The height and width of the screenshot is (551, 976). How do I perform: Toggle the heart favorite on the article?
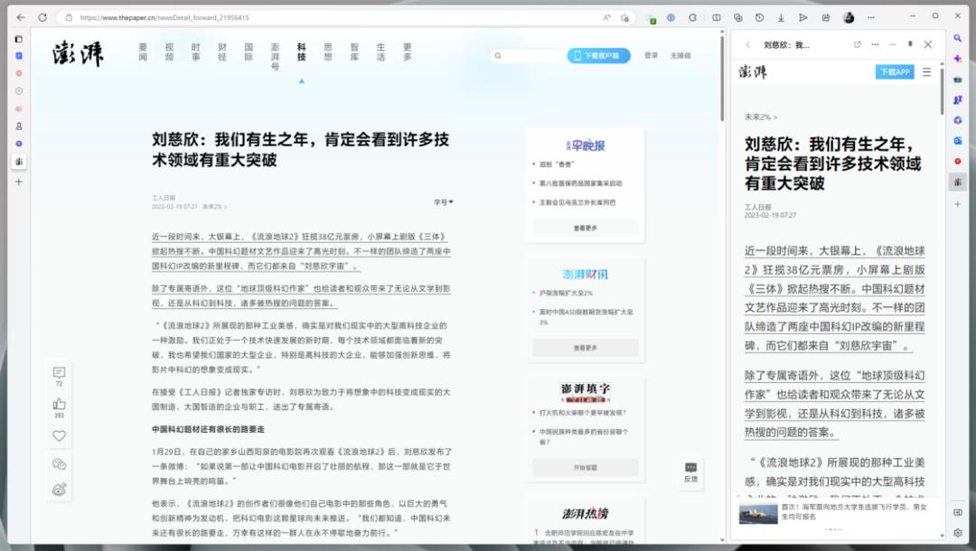click(60, 435)
